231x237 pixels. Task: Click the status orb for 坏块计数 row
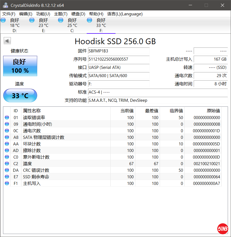[7, 144]
